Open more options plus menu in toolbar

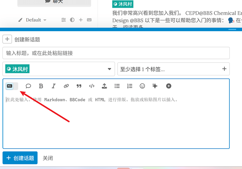(x=169, y=86)
